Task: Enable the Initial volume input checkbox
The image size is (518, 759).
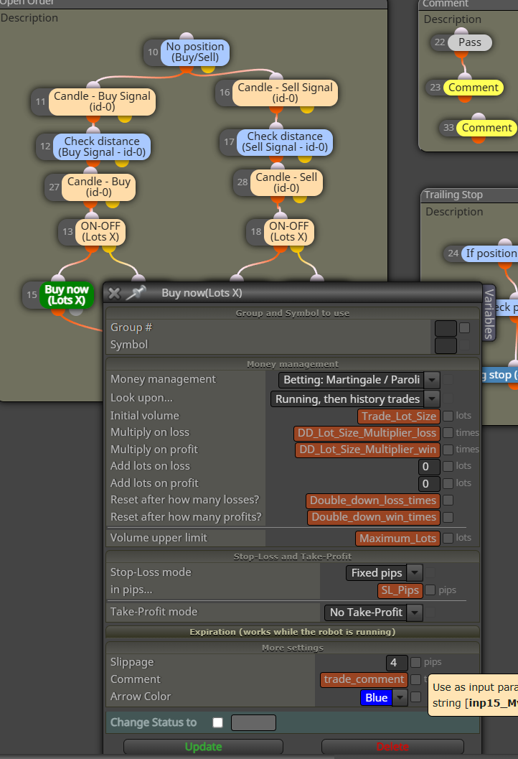Action: 448,416
